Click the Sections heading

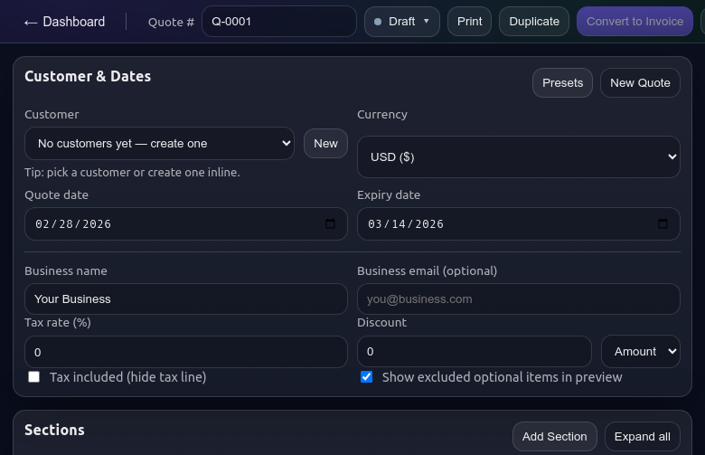pyautogui.click(x=54, y=431)
